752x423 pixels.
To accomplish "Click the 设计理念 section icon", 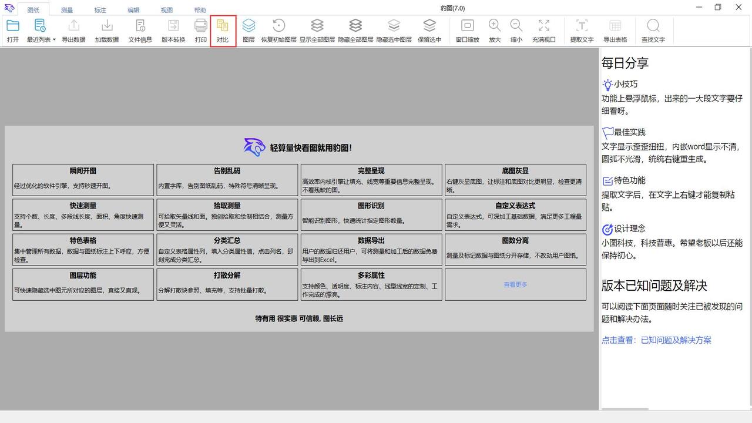I will [x=607, y=229].
